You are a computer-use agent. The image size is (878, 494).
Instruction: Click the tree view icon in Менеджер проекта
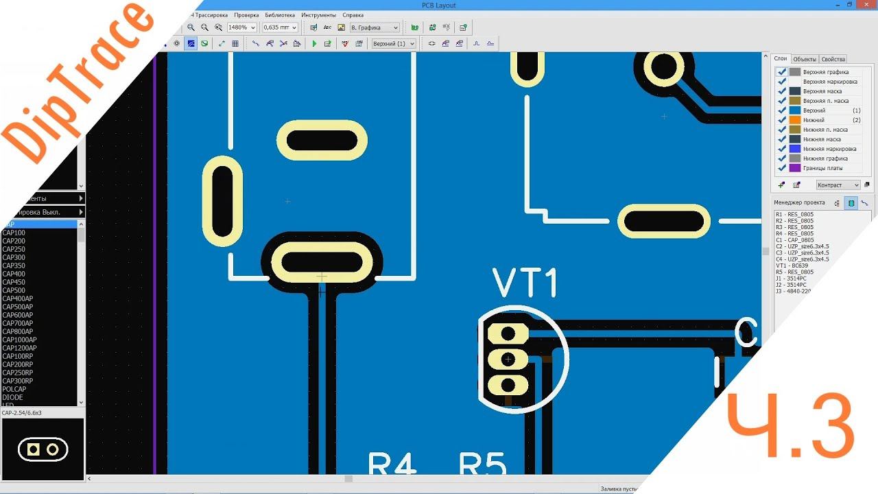(837, 203)
